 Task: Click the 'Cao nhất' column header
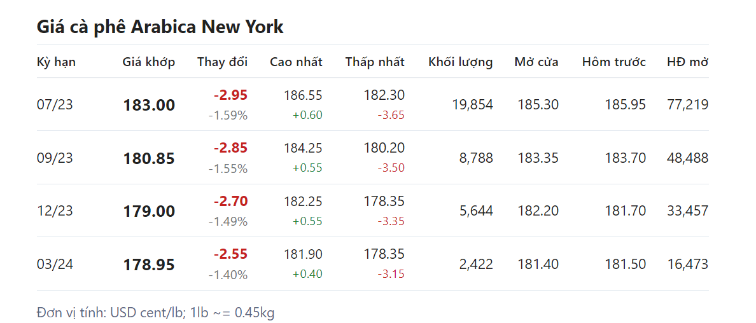pyautogui.click(x=296, y=62)
